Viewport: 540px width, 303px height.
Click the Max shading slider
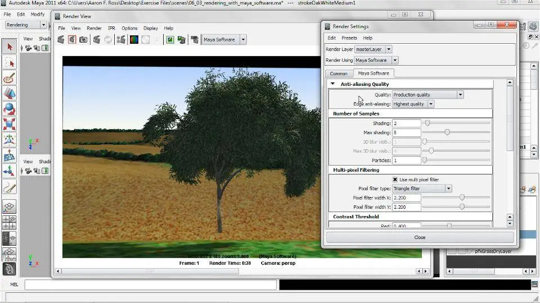447,132
